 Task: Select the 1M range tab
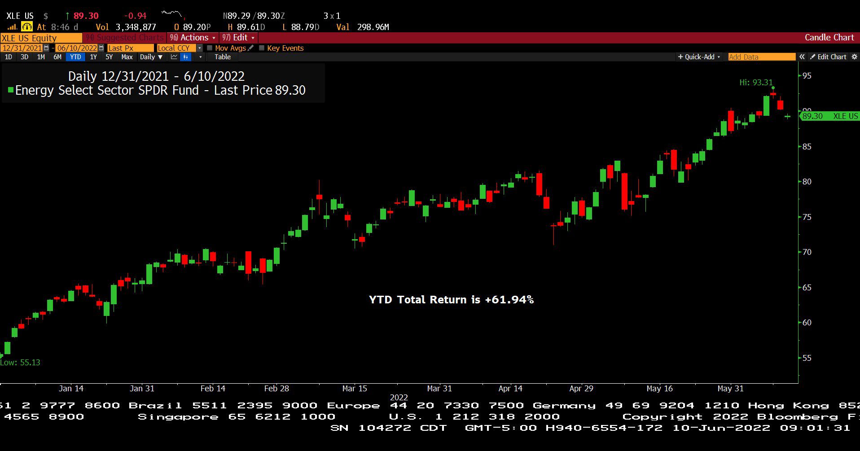pos(41,57)
